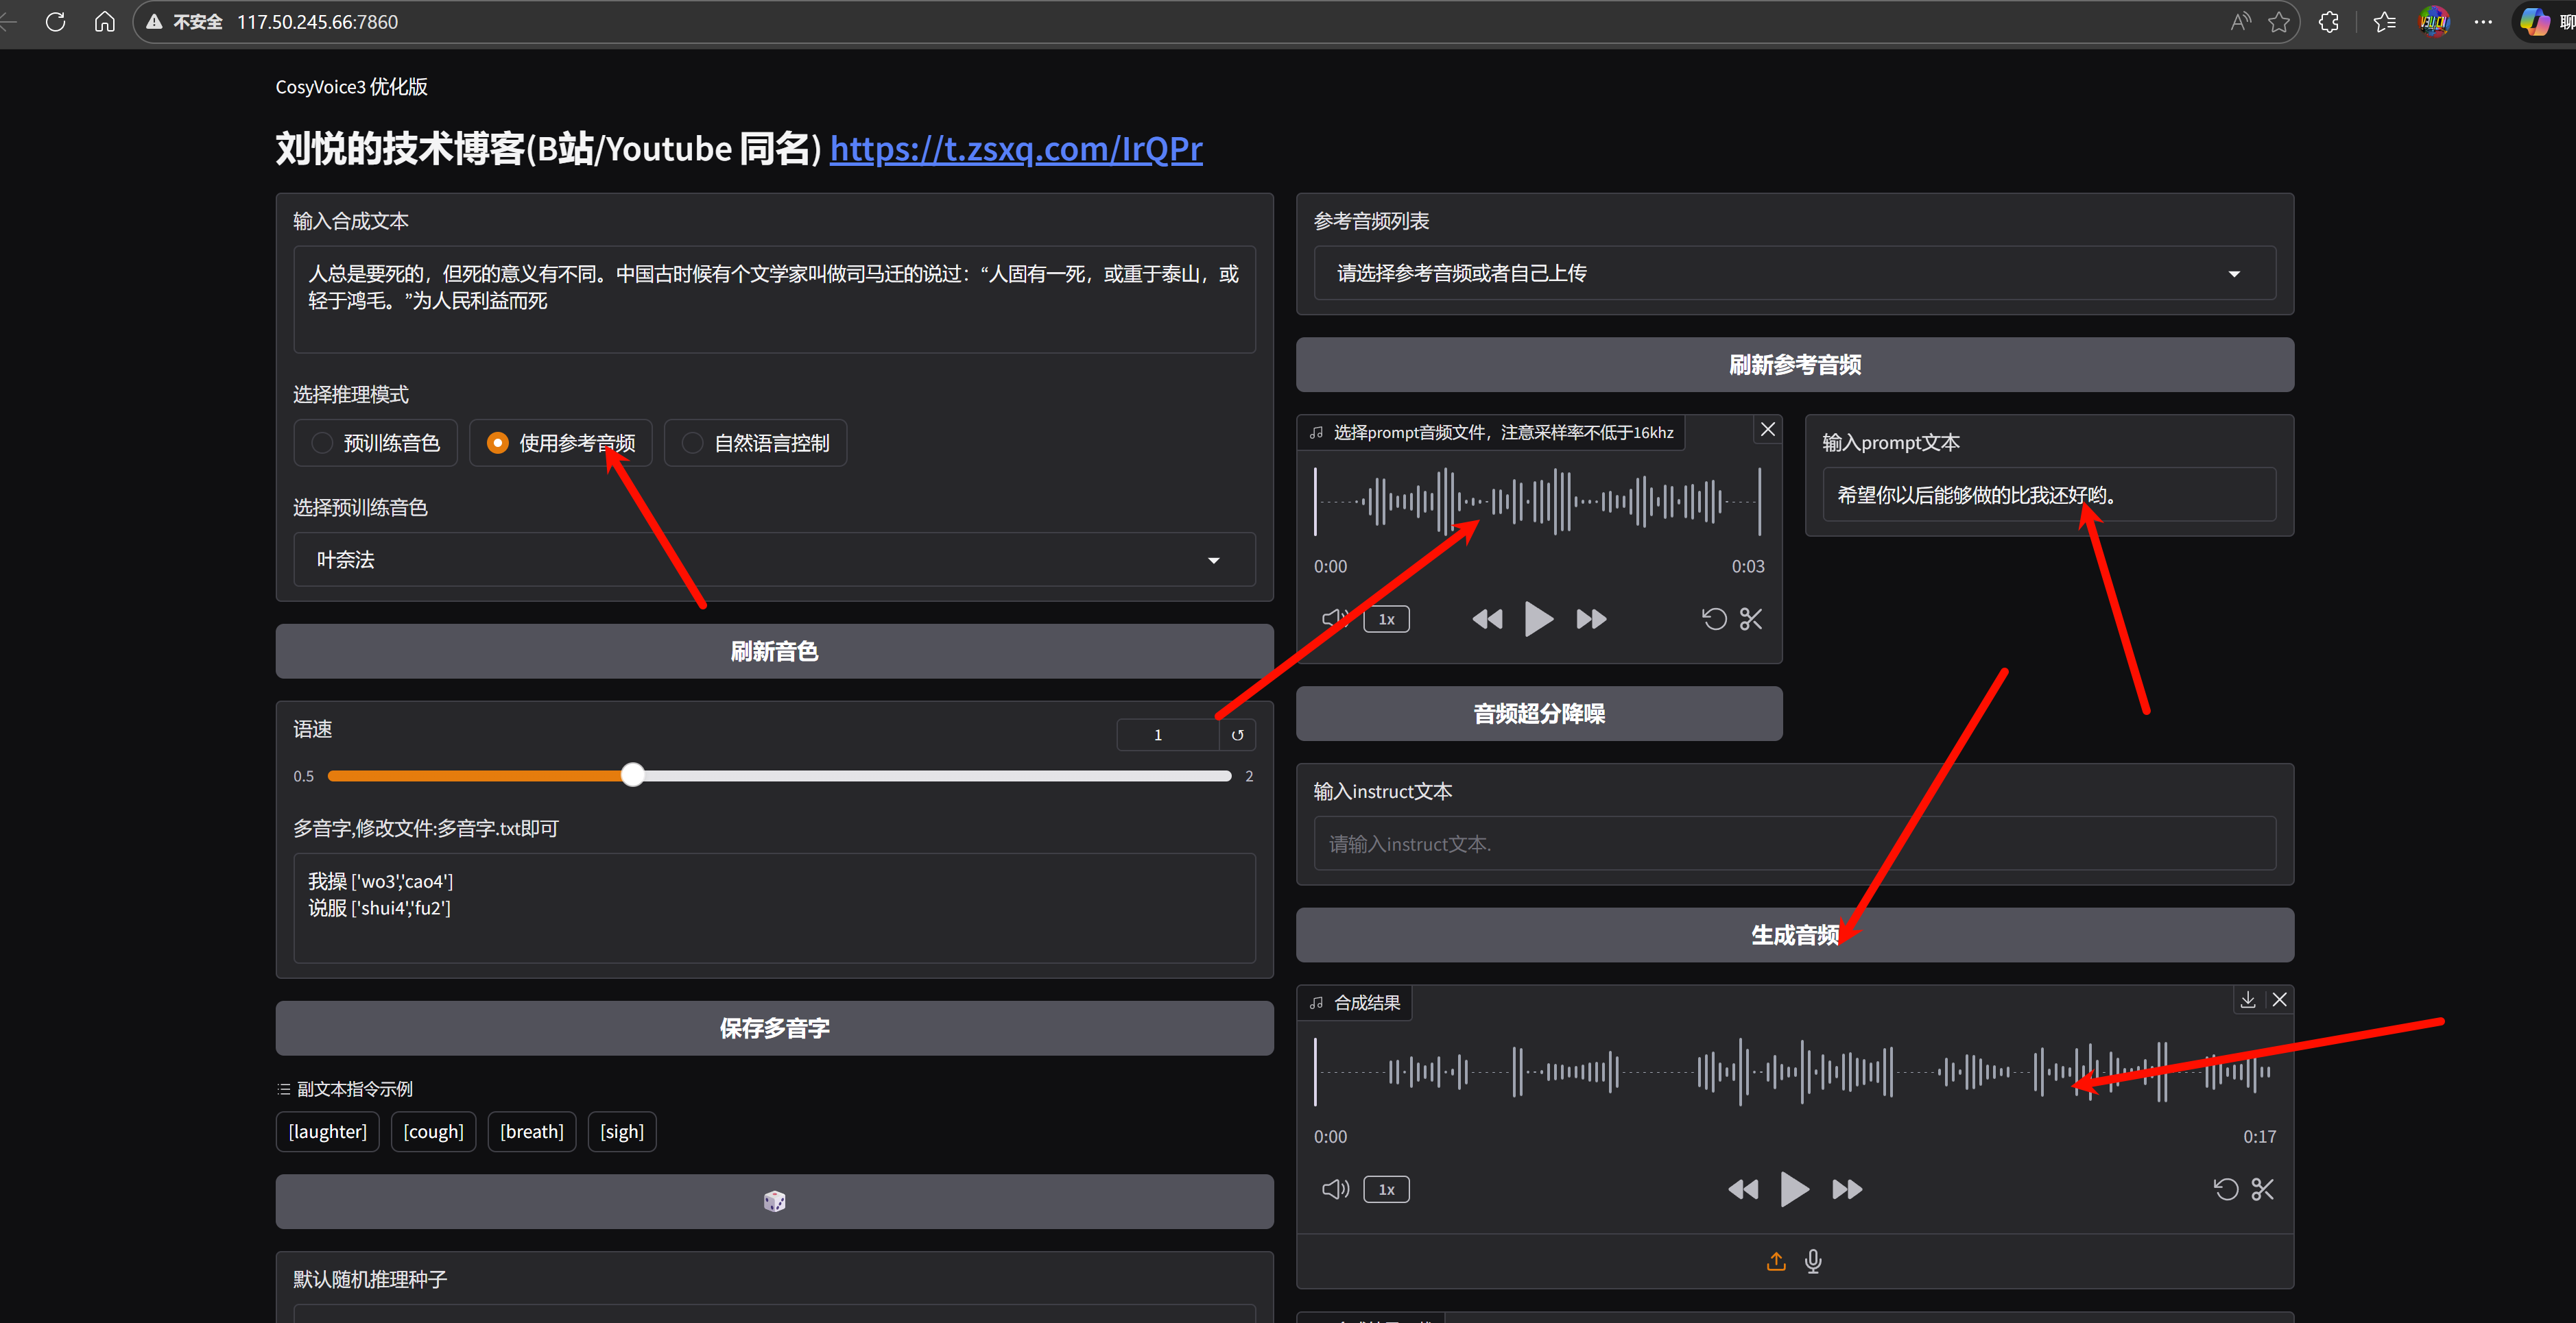Click the 语速 speed slider handle
The width and height of the screenshot is (2576, 1323).
632,775
